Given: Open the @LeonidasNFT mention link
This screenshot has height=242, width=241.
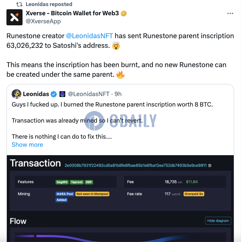Looking at the screenshot, I should coord(89,36).
